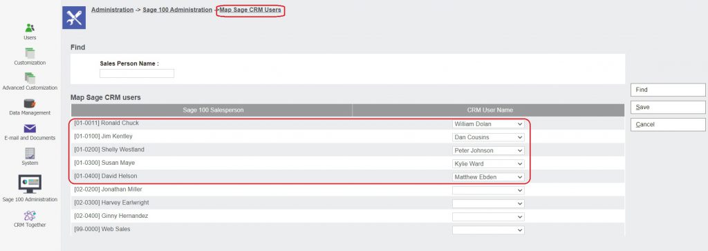Click the Map Sage CRM users heading

[106, 97]
